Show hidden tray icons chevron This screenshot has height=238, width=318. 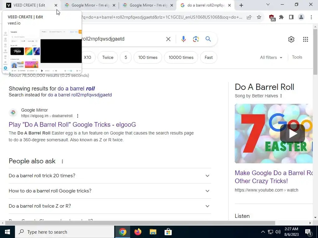pyautogui.click(x=263, y=232)
